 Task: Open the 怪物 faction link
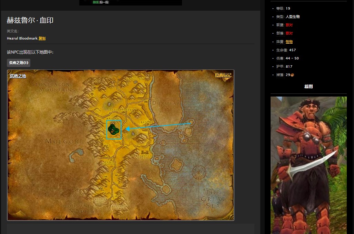coord(289,42)
